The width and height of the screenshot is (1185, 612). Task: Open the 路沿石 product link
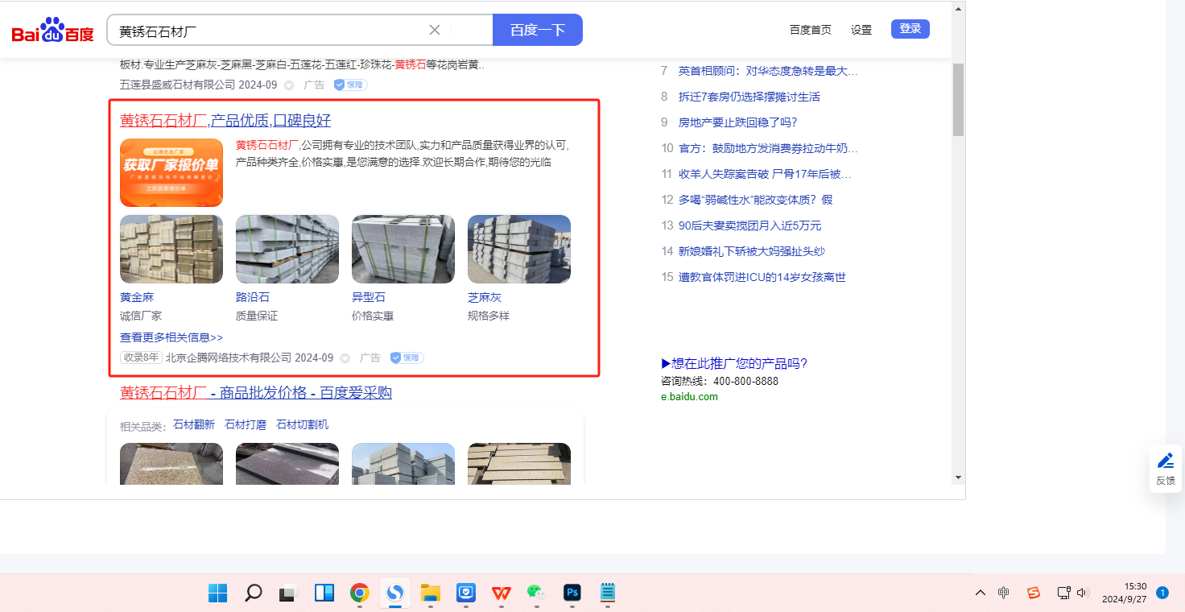pos(253,297)
